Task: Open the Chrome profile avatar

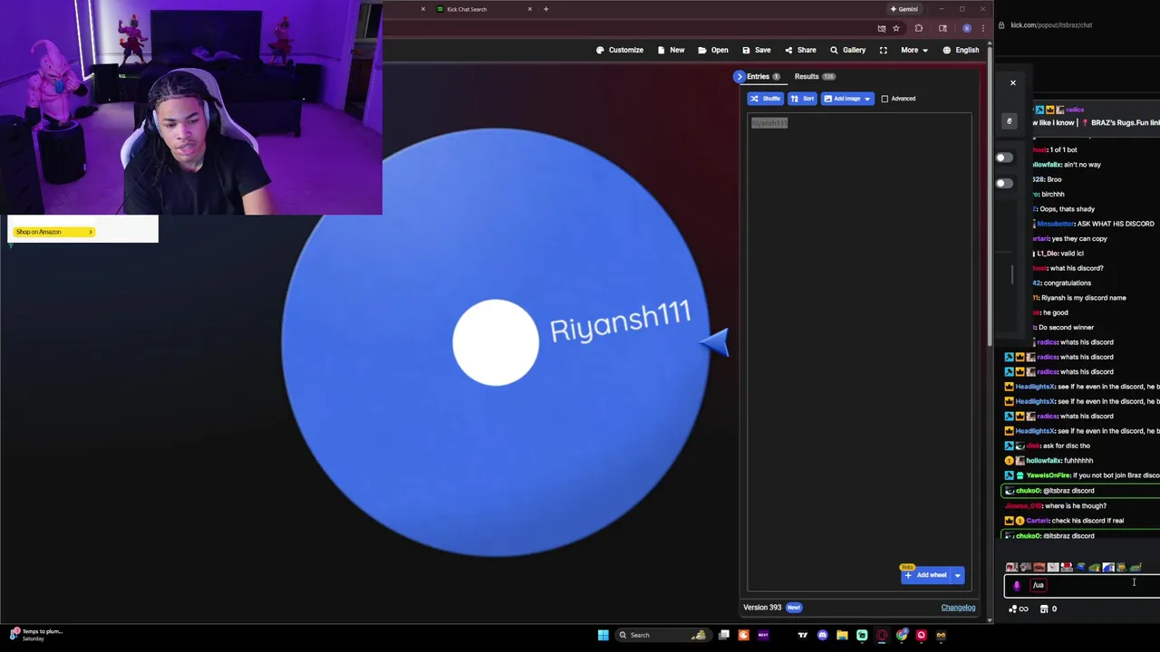Action: (967, 28)
